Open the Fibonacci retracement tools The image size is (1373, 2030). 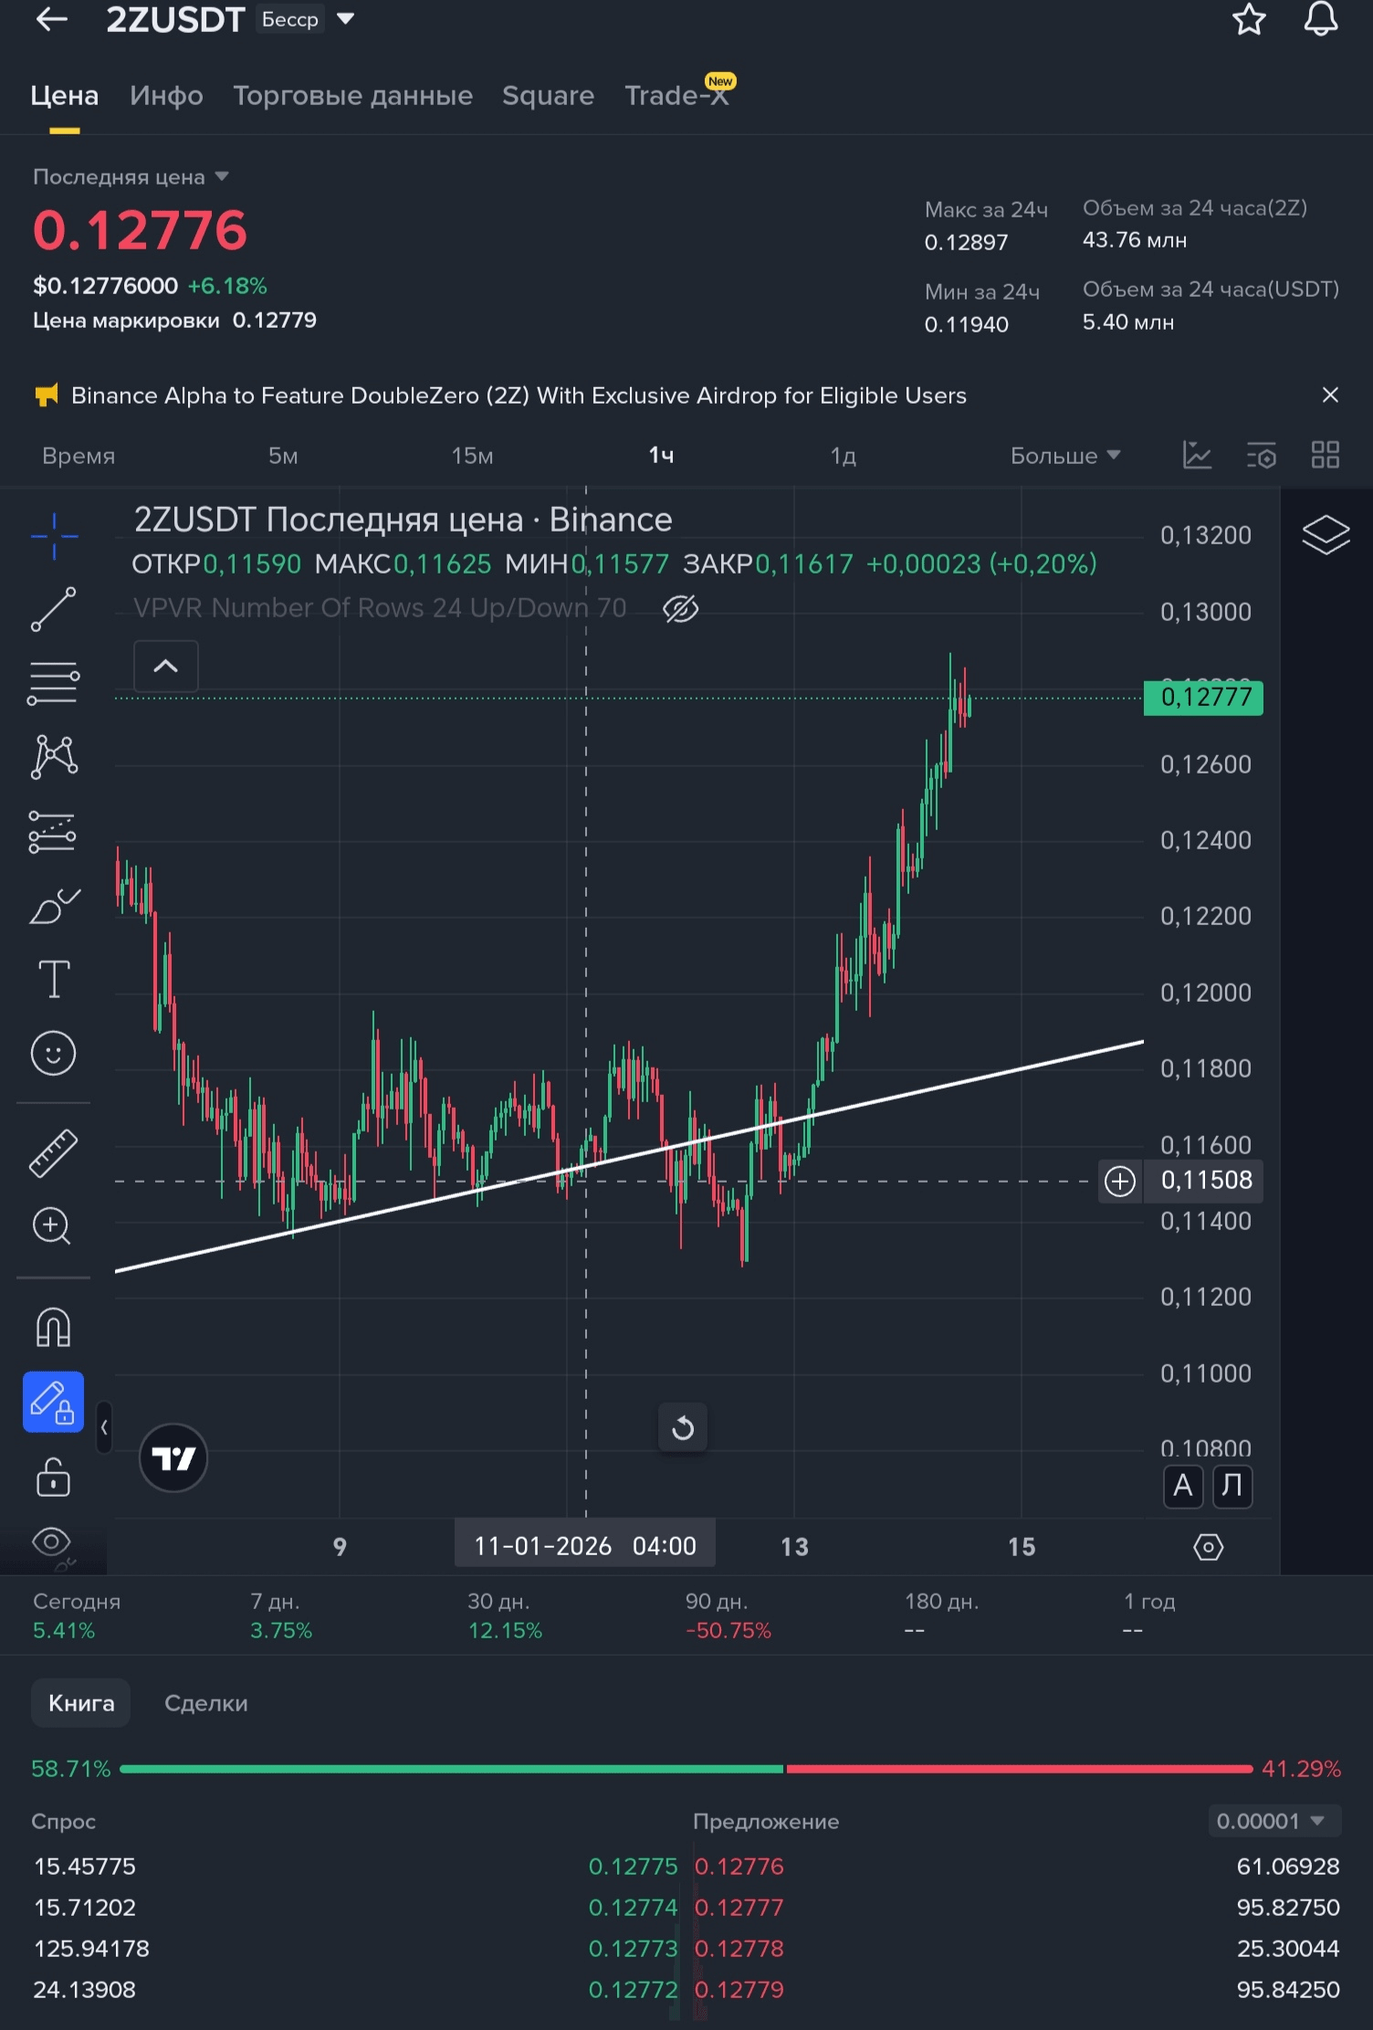point(54,683)
